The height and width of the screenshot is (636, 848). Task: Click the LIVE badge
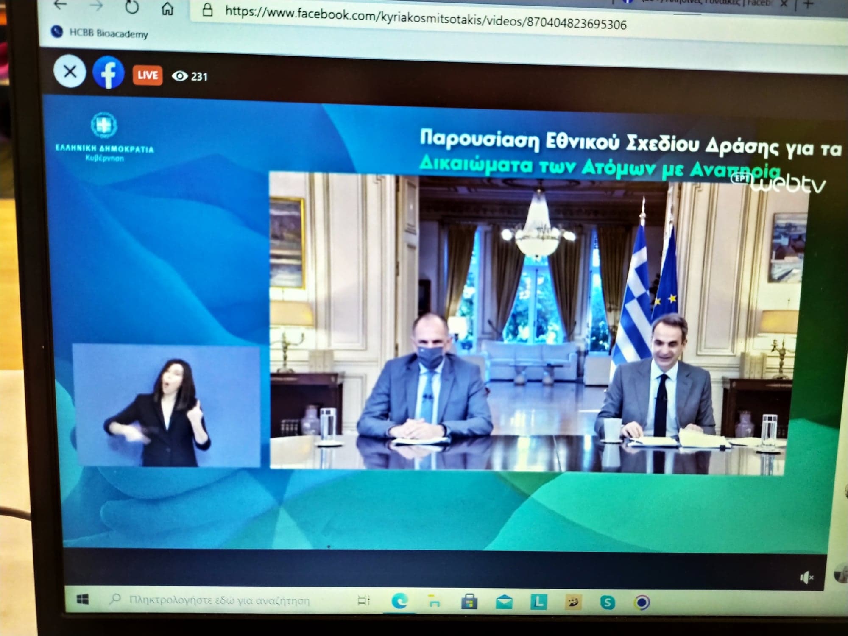[147, 75]
